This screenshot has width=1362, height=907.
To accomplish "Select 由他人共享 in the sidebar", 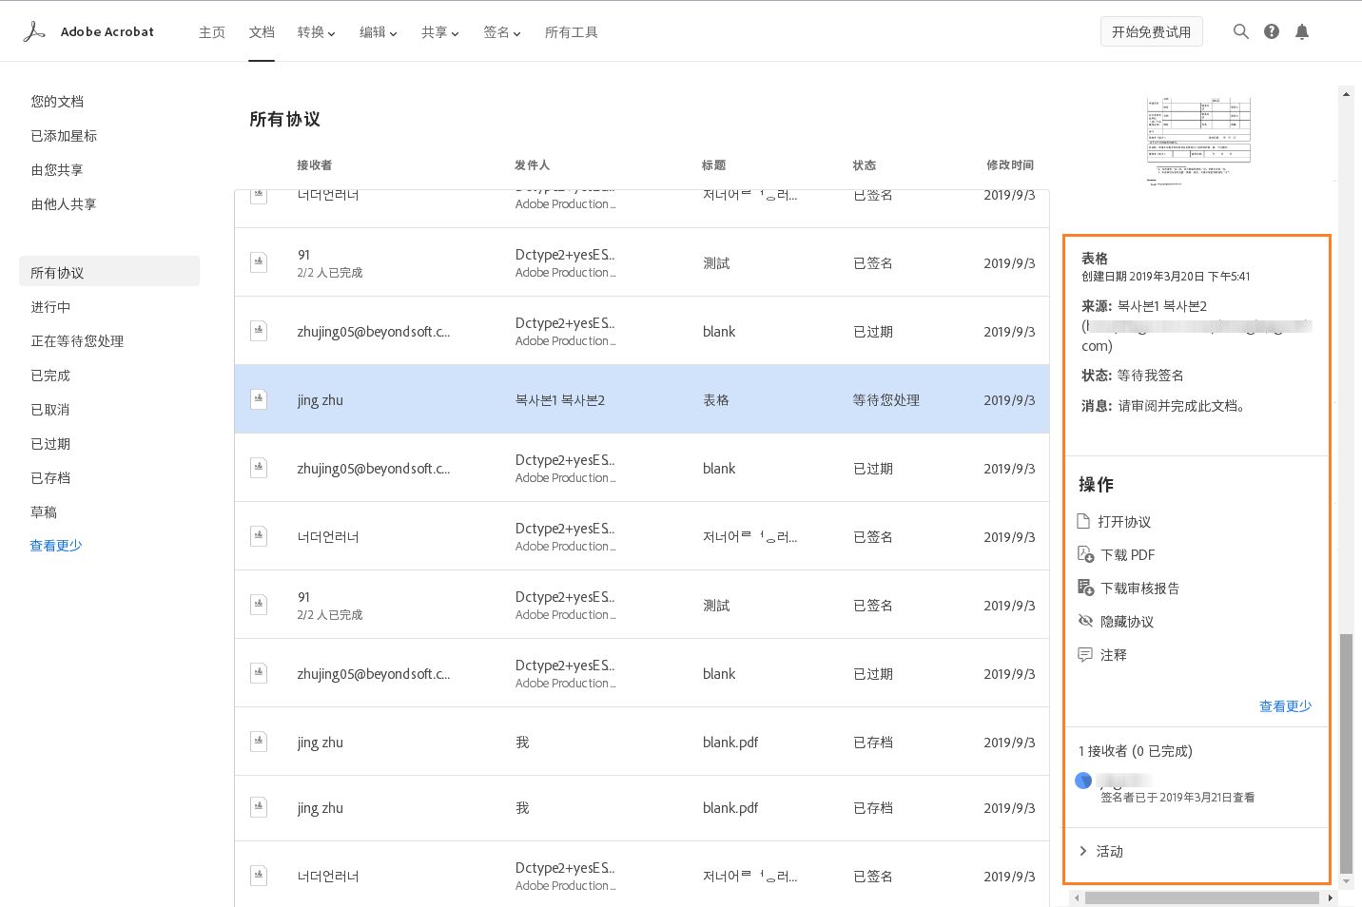I will click(64, 203).
